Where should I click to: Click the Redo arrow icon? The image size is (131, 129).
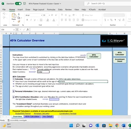pos(4,18)
